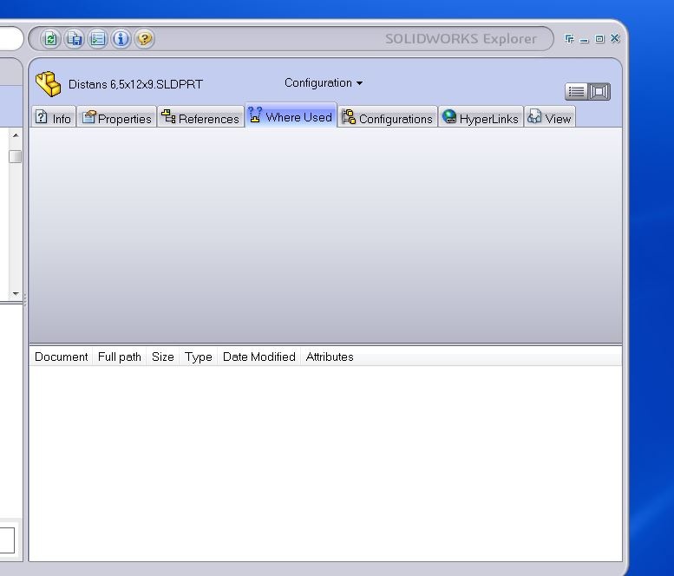
Task: Sort by the Attributes column header
Action: [330, 357]
